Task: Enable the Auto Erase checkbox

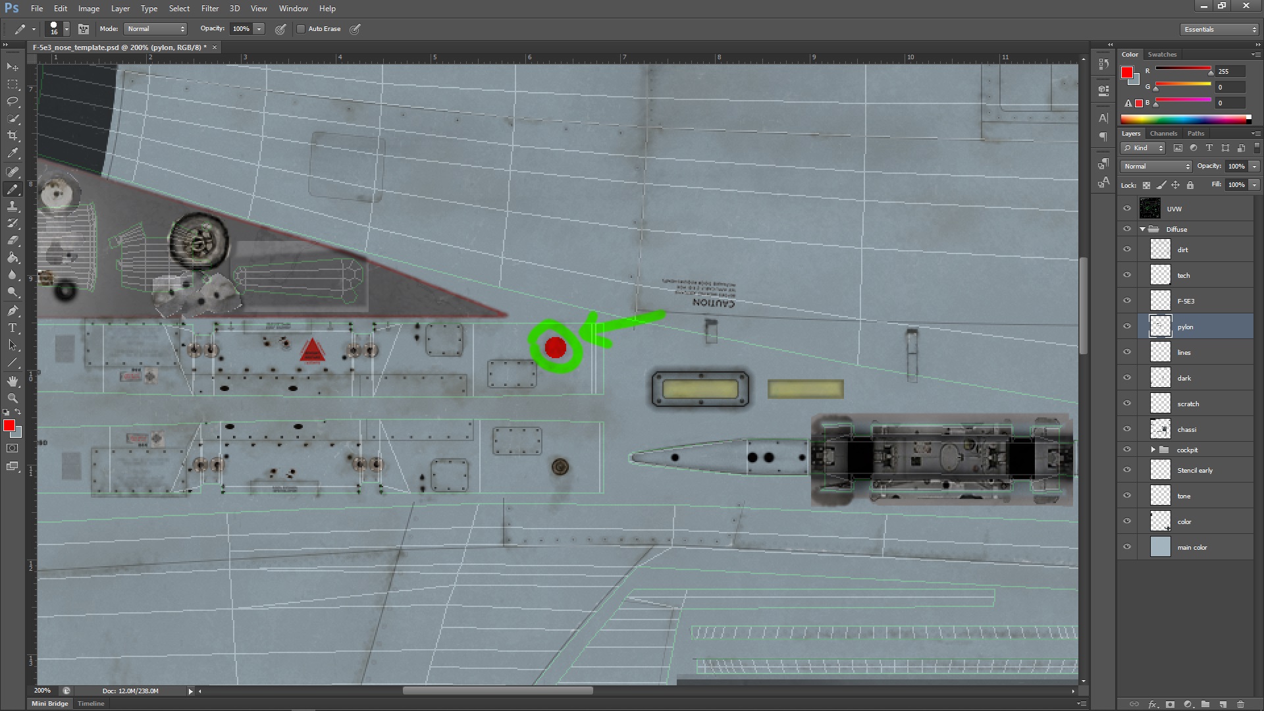Action: pos(301,29)
